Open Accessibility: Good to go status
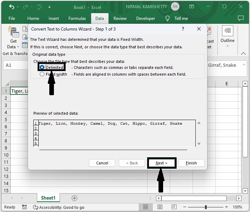Image resolution: width=250 pixels, height=212 pixels. point(59,207)
